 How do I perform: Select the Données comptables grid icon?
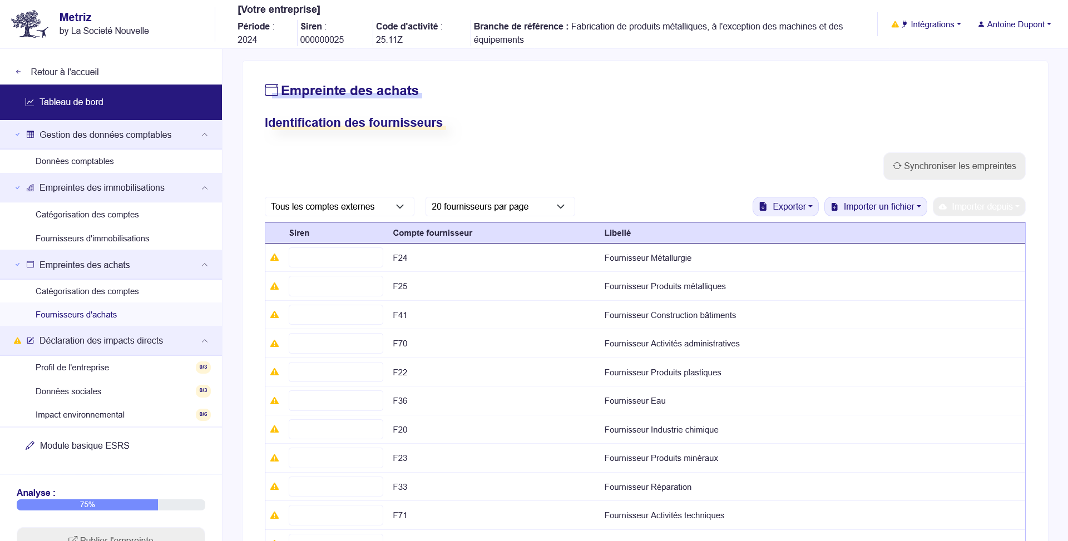pos(31,135)
